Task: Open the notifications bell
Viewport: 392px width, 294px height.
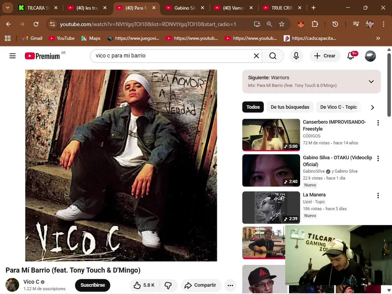Action: [351, 56]
